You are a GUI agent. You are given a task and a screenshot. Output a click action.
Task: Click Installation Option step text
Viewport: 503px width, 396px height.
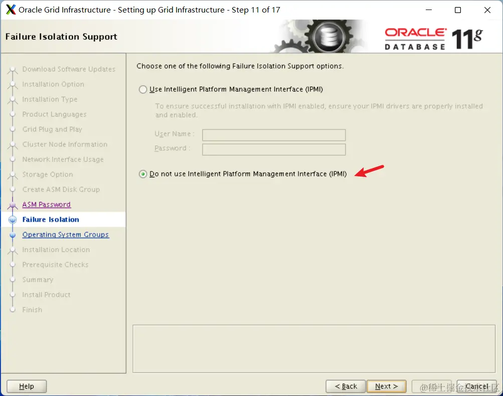(53, 84)
